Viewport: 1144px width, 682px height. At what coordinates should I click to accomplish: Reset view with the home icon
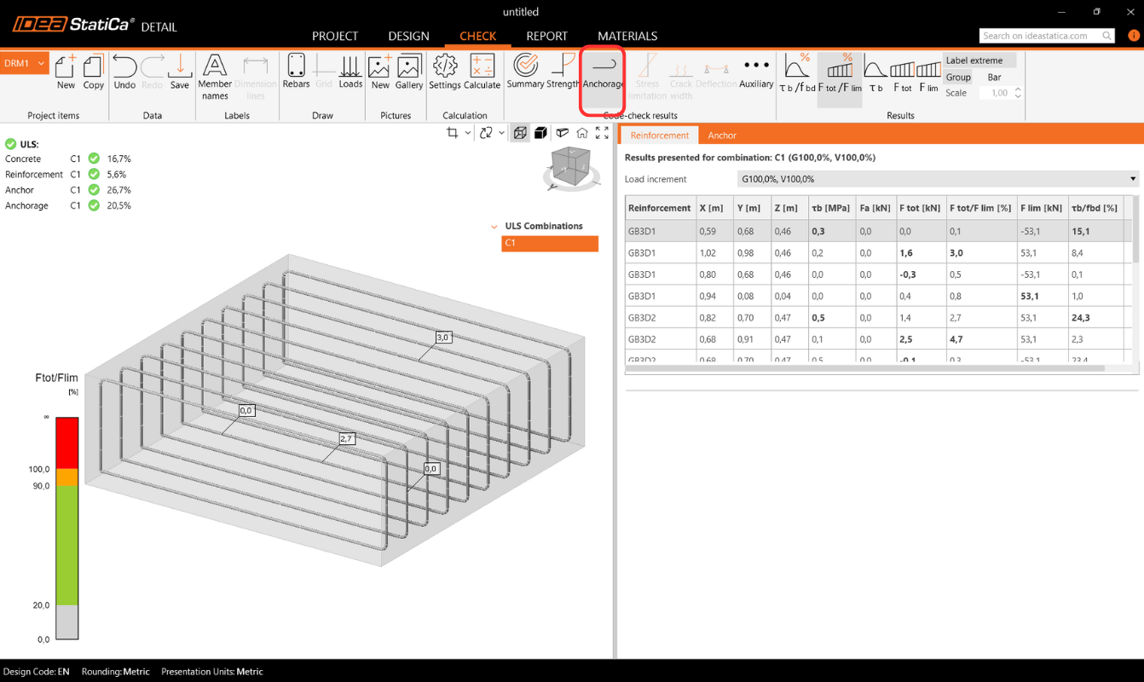(582, 133)
